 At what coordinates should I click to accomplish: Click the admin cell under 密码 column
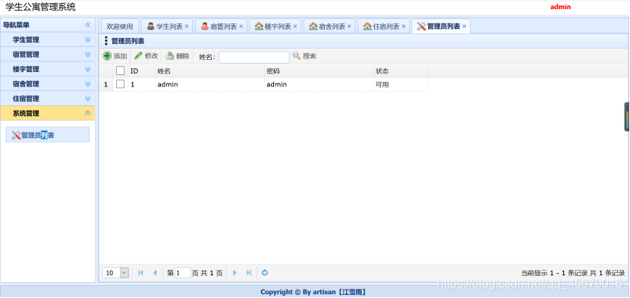coord(319,84)
